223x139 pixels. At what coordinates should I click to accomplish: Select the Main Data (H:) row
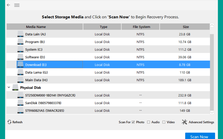pos(108,80)
